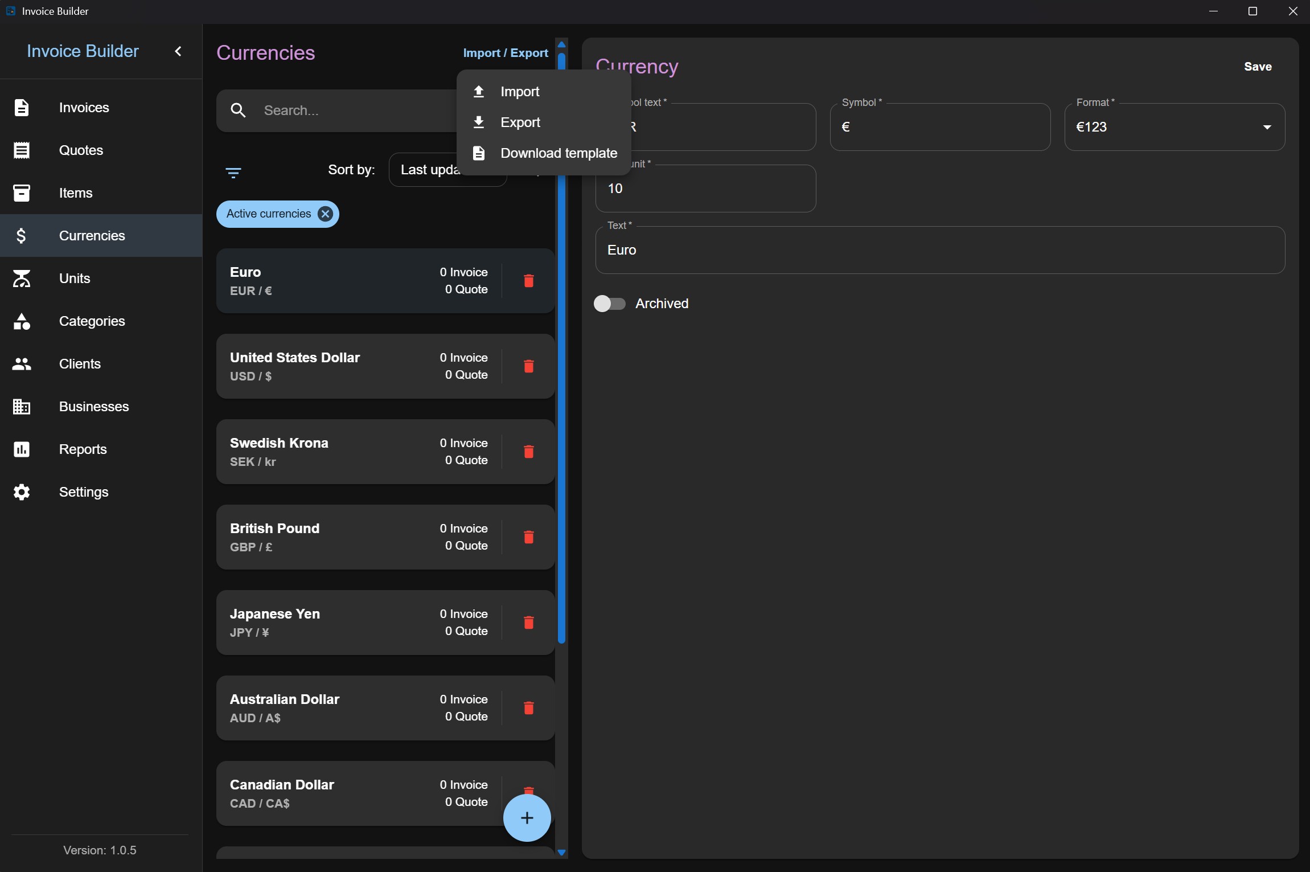Image resolution: width=1310 pixels, height=872 pixels.
Task: Collapse the sidebar with the chevron arrow
Action: pos(178,51)
